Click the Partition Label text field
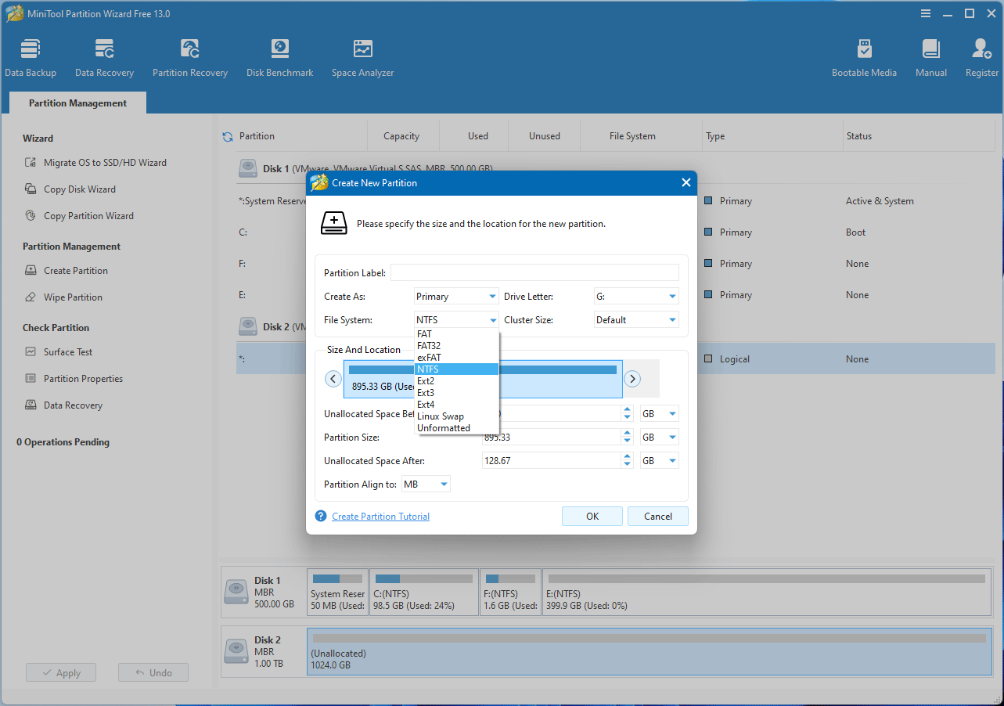 pos(534,272)
